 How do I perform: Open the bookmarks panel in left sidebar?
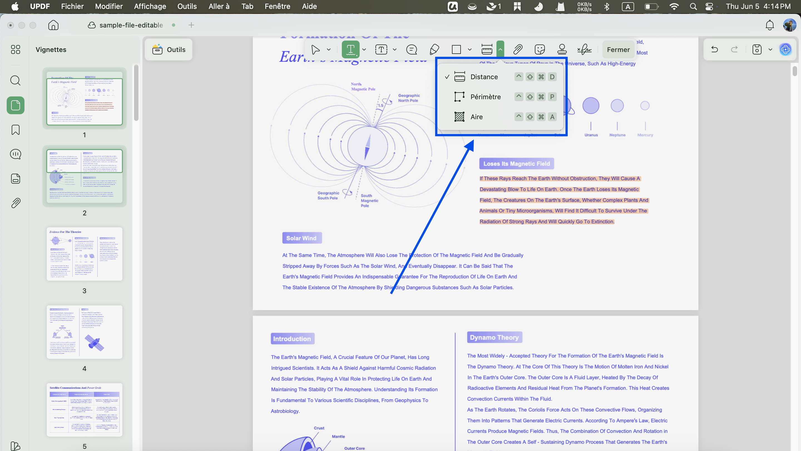coord(16,130)
